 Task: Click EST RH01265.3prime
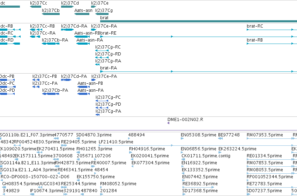(77, 152)
